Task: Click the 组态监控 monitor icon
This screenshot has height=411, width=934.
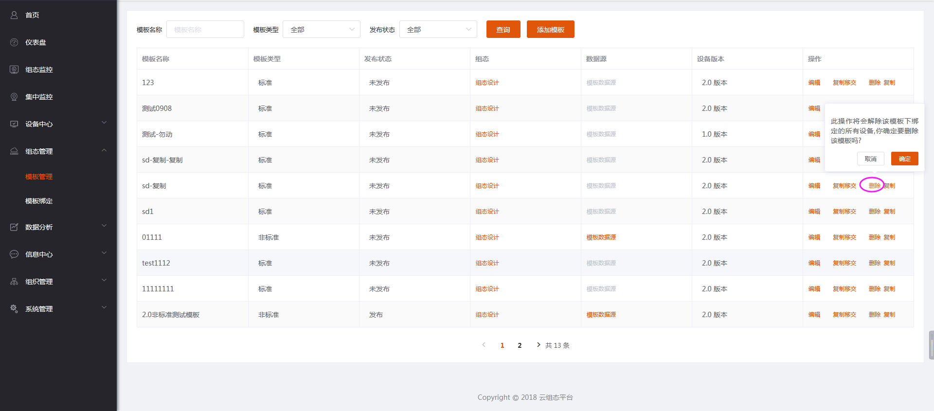Action: pyautogui.click(x=14, y=70)
